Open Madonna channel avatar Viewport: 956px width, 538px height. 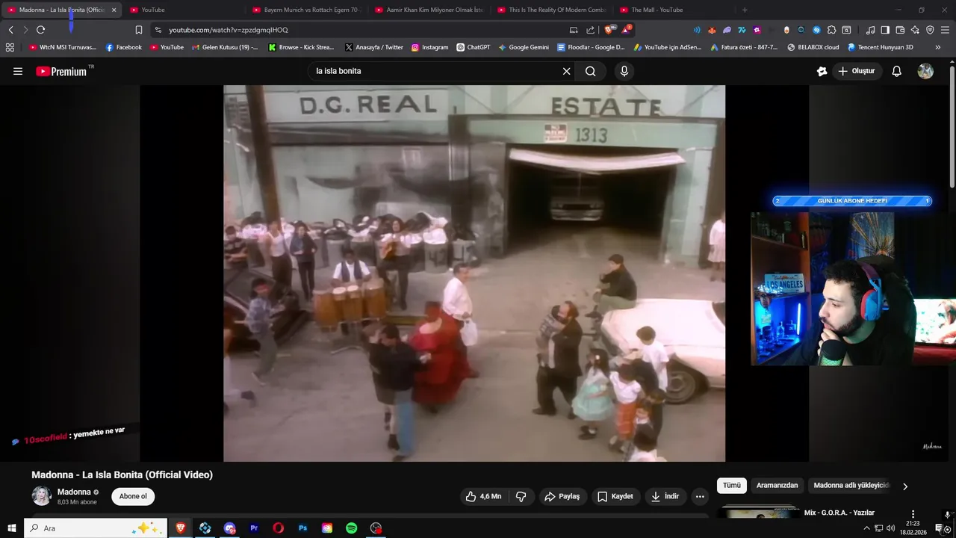[x=41, y=495]
